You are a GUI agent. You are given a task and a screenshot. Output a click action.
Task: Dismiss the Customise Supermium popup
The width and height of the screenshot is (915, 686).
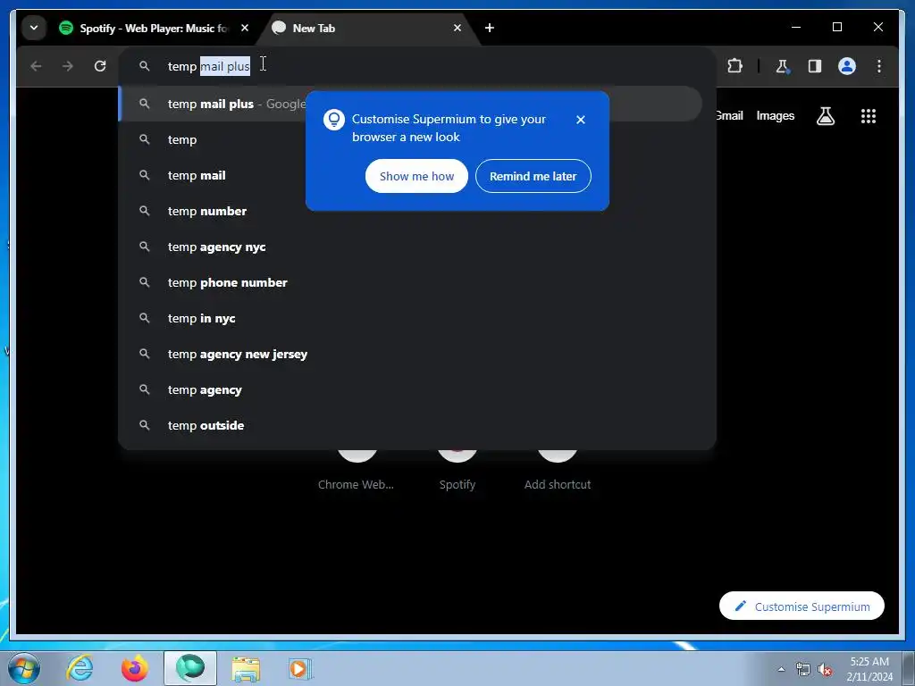click(x=580, y=120)
